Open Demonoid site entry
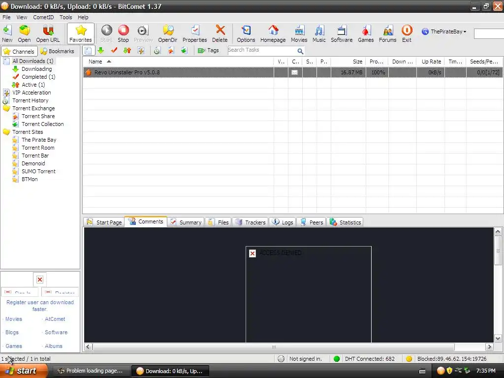 [33, 163]
